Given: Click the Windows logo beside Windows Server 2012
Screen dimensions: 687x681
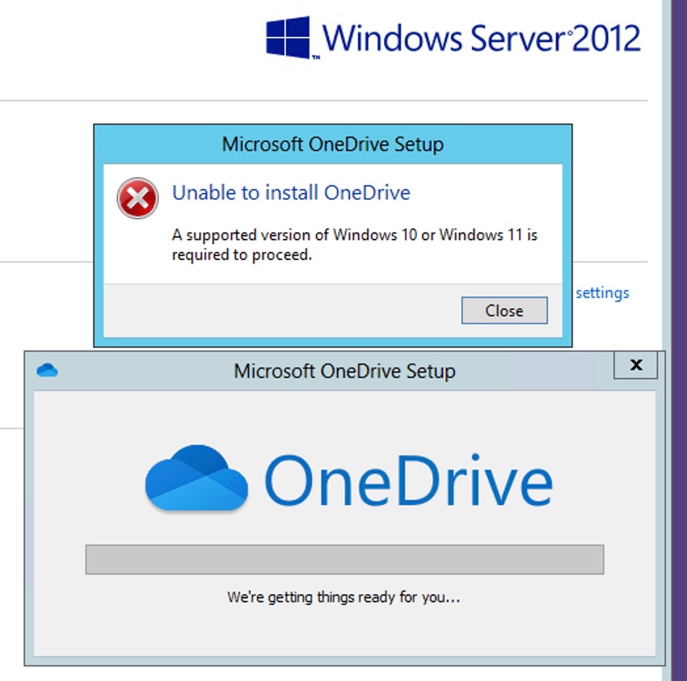Looking at the screenshot, I should click(288, 37).
